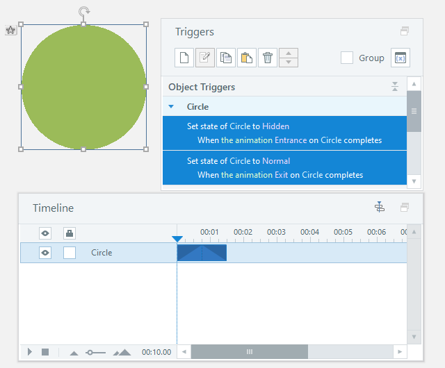This screenshot has height=368, width=445.
Task: Toggle visibility for all timeline objects
Action: click(x=45, y=233)
